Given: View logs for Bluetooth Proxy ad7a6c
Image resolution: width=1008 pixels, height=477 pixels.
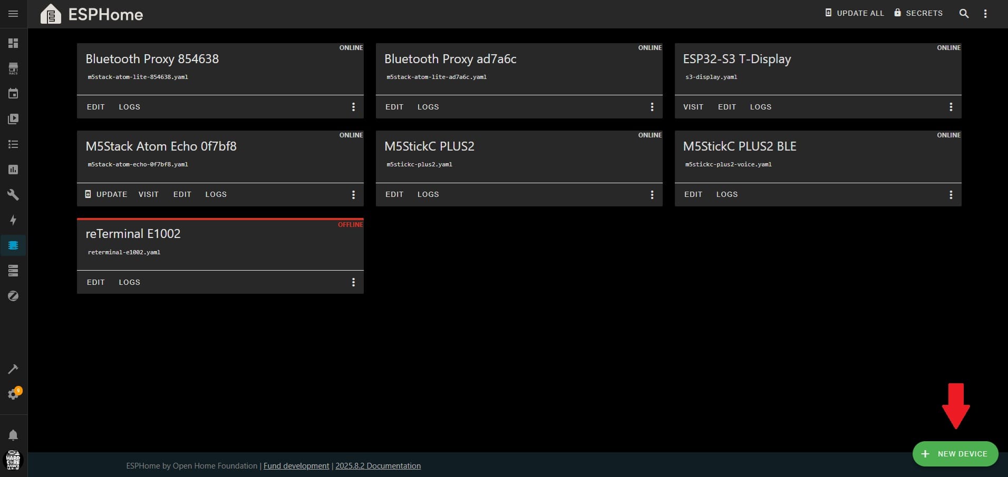Looking at the screenshot, I should 428,107.
